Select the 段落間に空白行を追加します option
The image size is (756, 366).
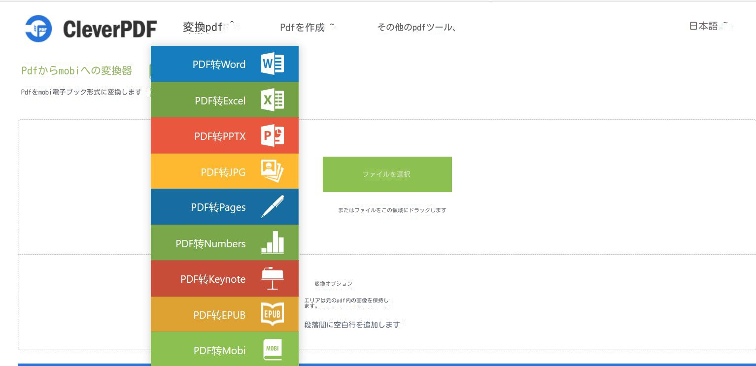click(352, 325)
